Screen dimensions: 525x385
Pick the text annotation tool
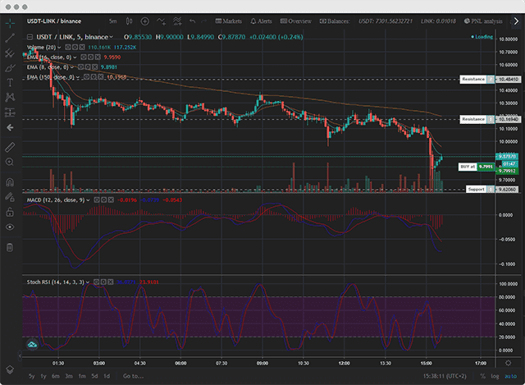(10, 83)
